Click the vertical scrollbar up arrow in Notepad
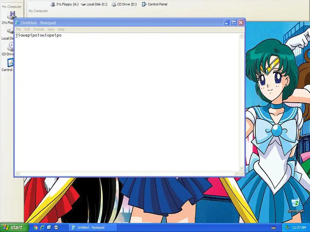 (x=241, y=36)
